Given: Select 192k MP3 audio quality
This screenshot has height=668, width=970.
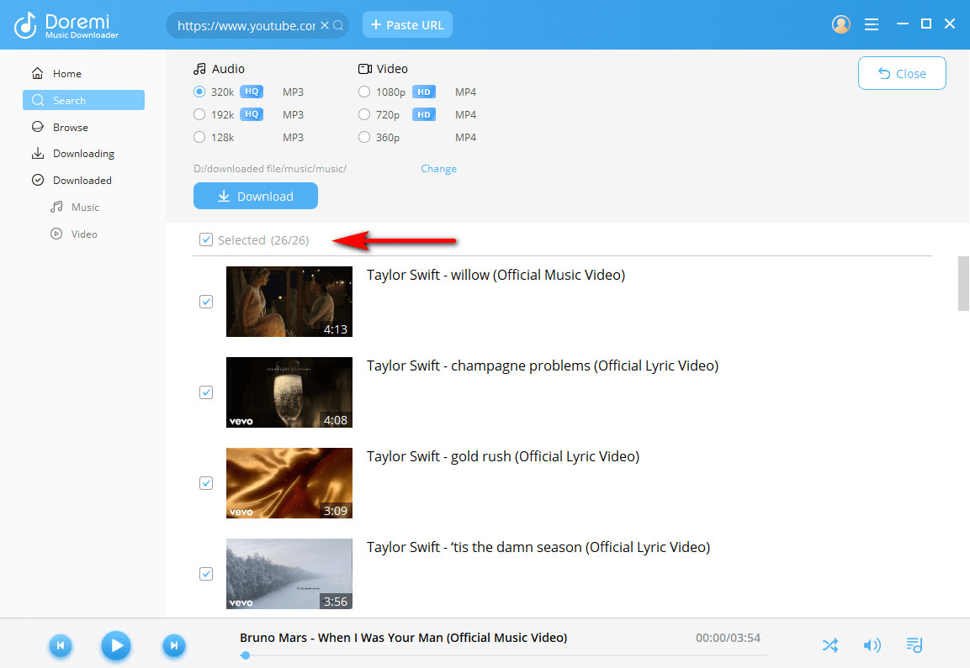Looking at the screenshot, I should (199, 114).
